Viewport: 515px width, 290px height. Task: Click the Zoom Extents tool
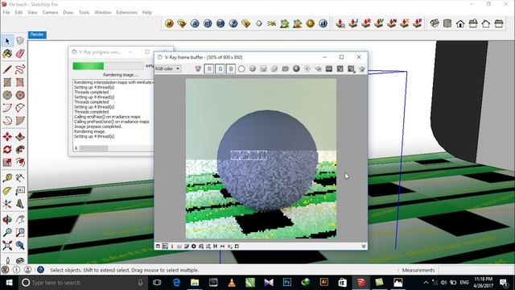[x=7, y=245]
